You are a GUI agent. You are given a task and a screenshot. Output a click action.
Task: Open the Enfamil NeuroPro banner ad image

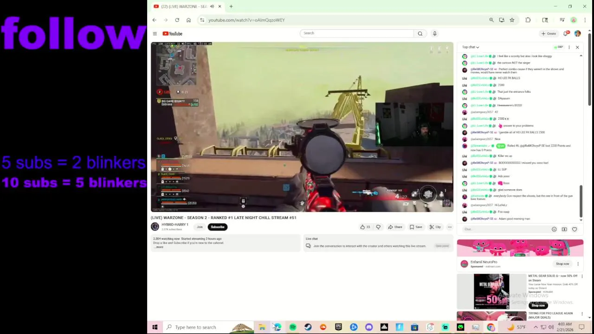[x=520, y=248]
